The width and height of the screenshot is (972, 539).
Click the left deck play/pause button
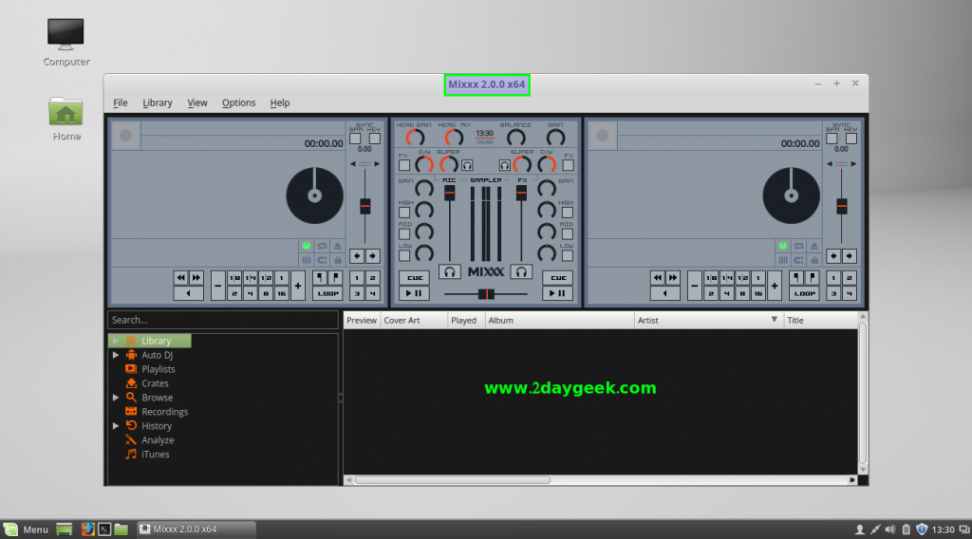point(414,293)
